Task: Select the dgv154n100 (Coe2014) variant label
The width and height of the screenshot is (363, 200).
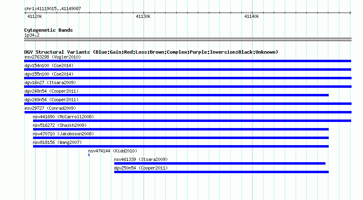Action: coord(49,65)
